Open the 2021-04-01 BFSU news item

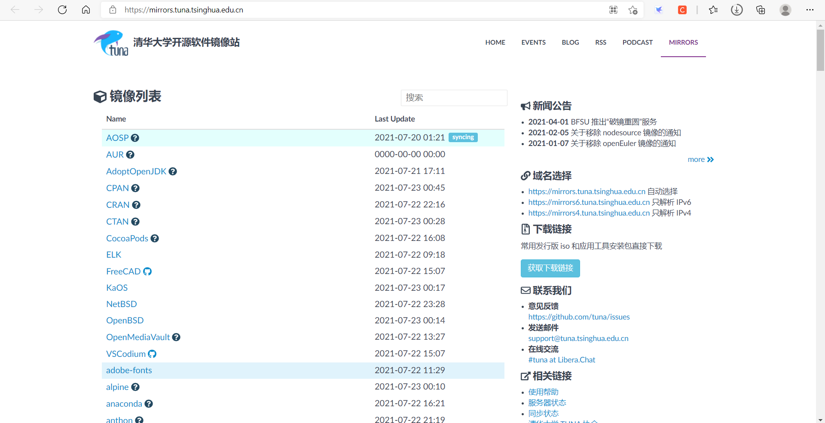[x=593, y=122]
